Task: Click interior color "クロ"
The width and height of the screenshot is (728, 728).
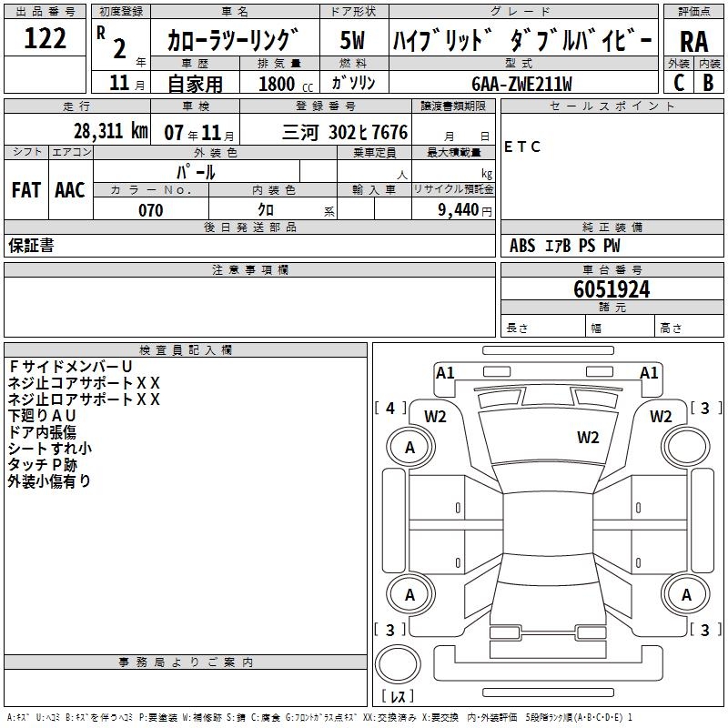Action: coord(266,210)
